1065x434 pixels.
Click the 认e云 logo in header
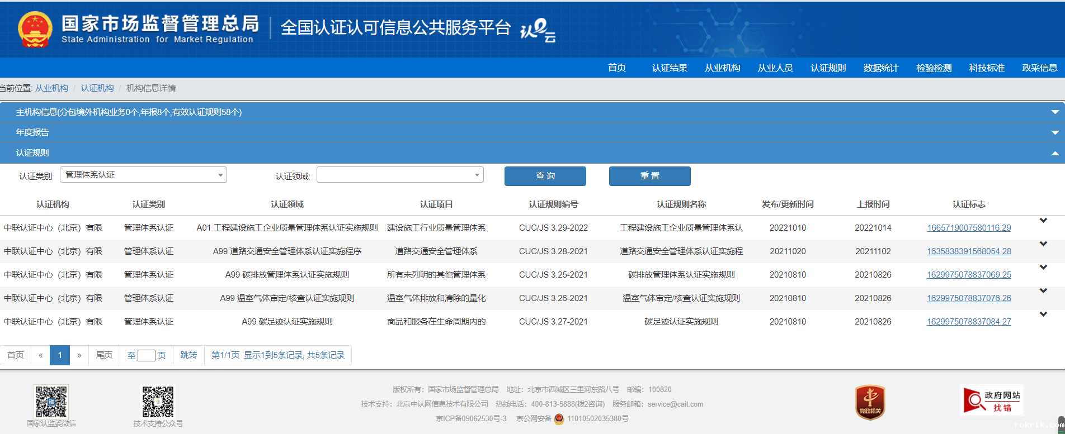(x=538, y=30)
